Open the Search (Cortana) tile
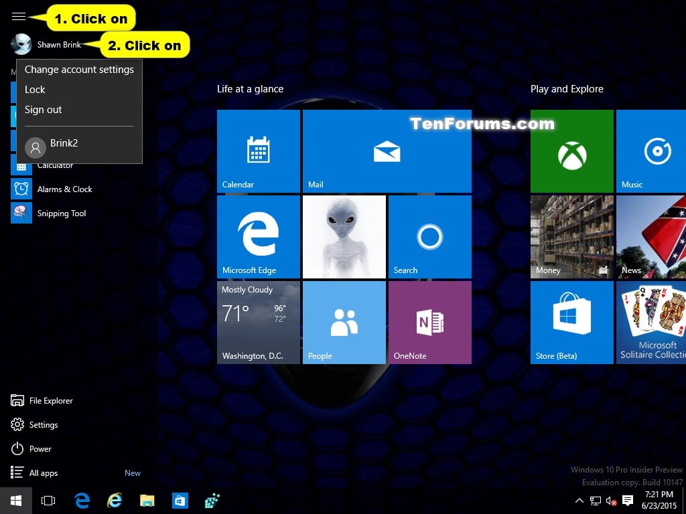Screen dimensions: 686x514 point(430,237)
